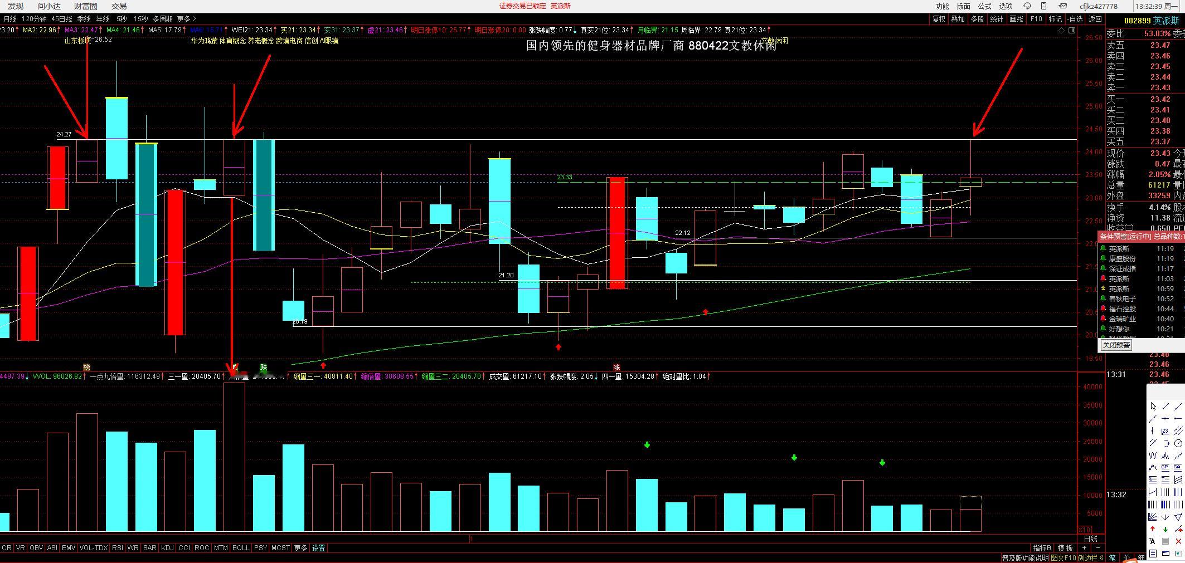1185x563 pixels.
Task: Toggle 画线 drawing toolbar
Action: [1017, 19]
